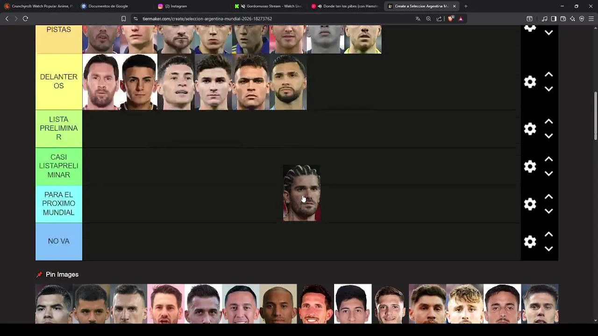
Task: Click the Brave Shields lion icon
Action: pyautogui.click(x=450, y=19)
